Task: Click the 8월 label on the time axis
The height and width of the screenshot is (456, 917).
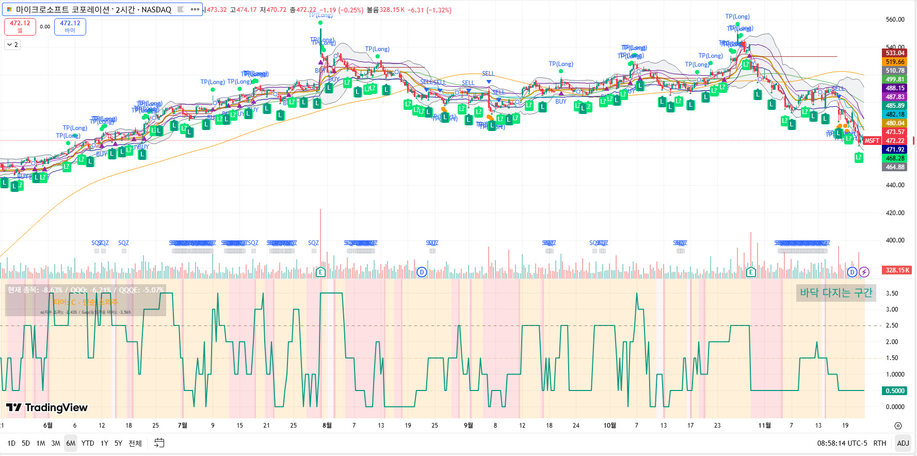Action: coord(327,426)
